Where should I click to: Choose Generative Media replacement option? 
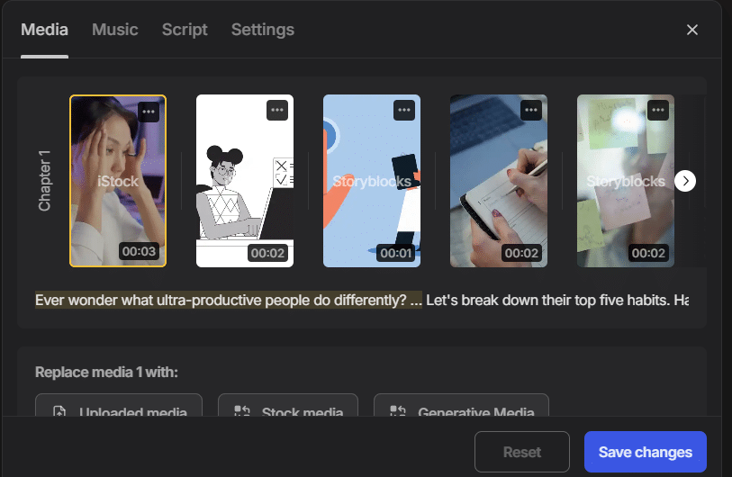[x=461, y=405]
